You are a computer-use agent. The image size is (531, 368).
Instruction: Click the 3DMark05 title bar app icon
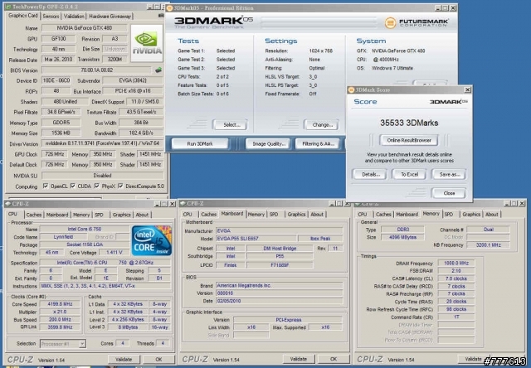pos(169,7)
